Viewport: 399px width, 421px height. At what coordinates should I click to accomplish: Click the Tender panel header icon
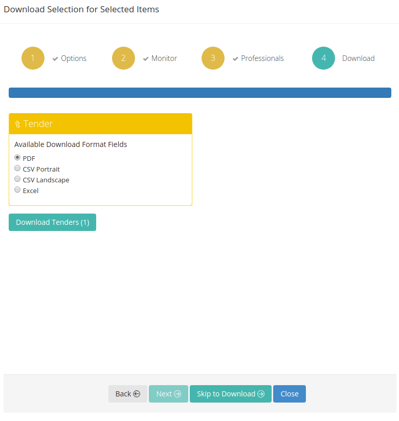click(18, 124)
